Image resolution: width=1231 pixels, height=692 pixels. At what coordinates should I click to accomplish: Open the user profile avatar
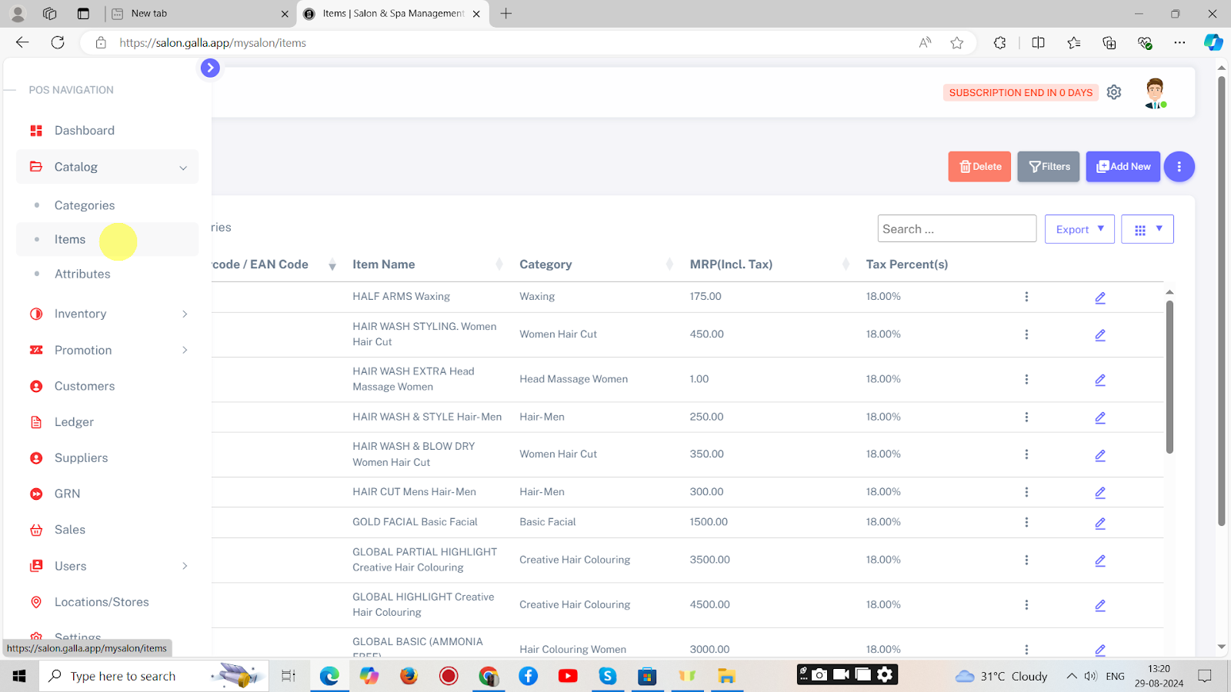tap(1155, 93)
